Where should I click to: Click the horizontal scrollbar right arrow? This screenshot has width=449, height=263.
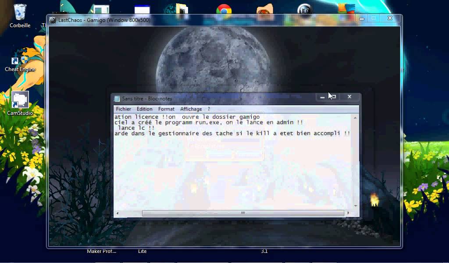coord(348,213)
